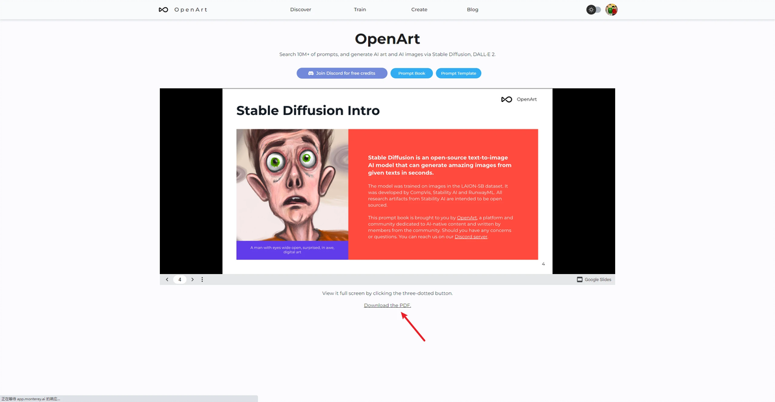Screen dimensions: 775x402
Task: Click the 'A man with eyes wide open' caption
Action: [292, 250]
